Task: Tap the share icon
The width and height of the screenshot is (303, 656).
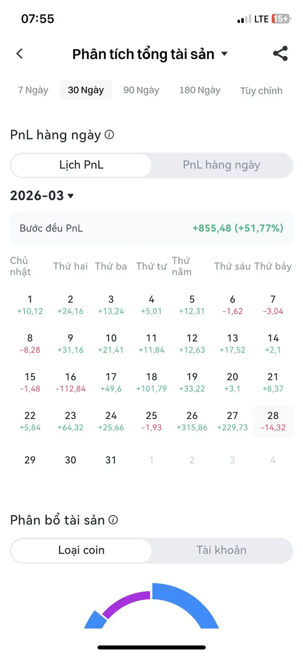Action: tap(280, 54)
